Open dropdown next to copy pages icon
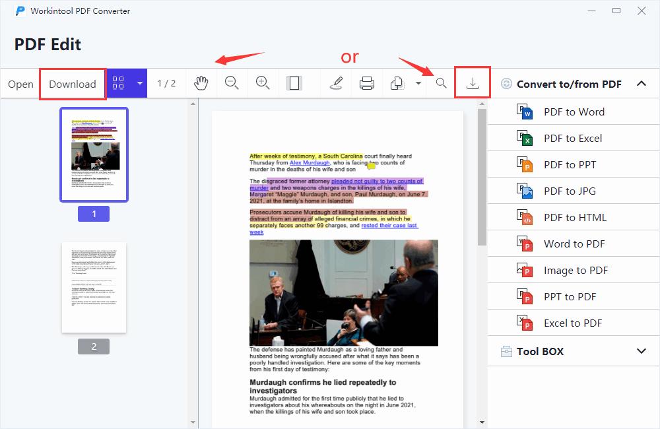The height and width of the screenshot is (429, 660). pos(418,83)
